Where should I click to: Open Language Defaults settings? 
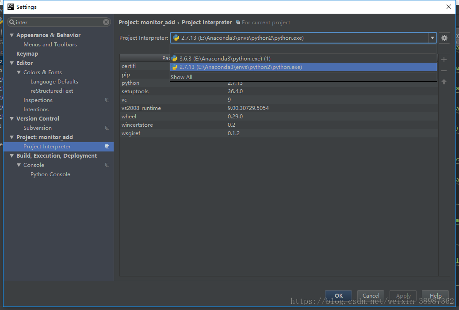[x=54, y=82]
